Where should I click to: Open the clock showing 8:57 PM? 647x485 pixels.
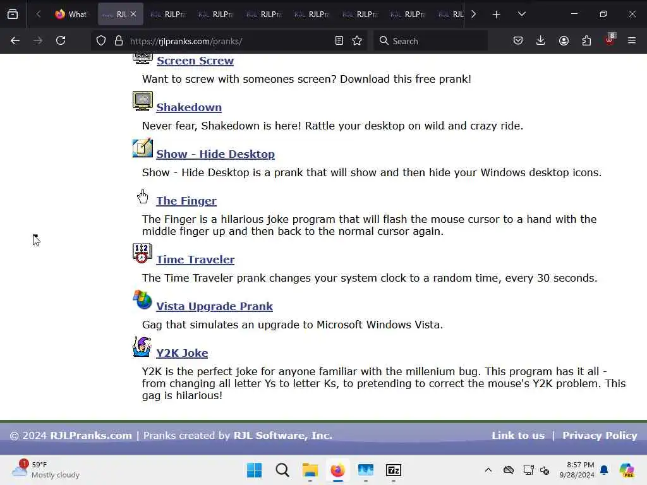point(576,470)
